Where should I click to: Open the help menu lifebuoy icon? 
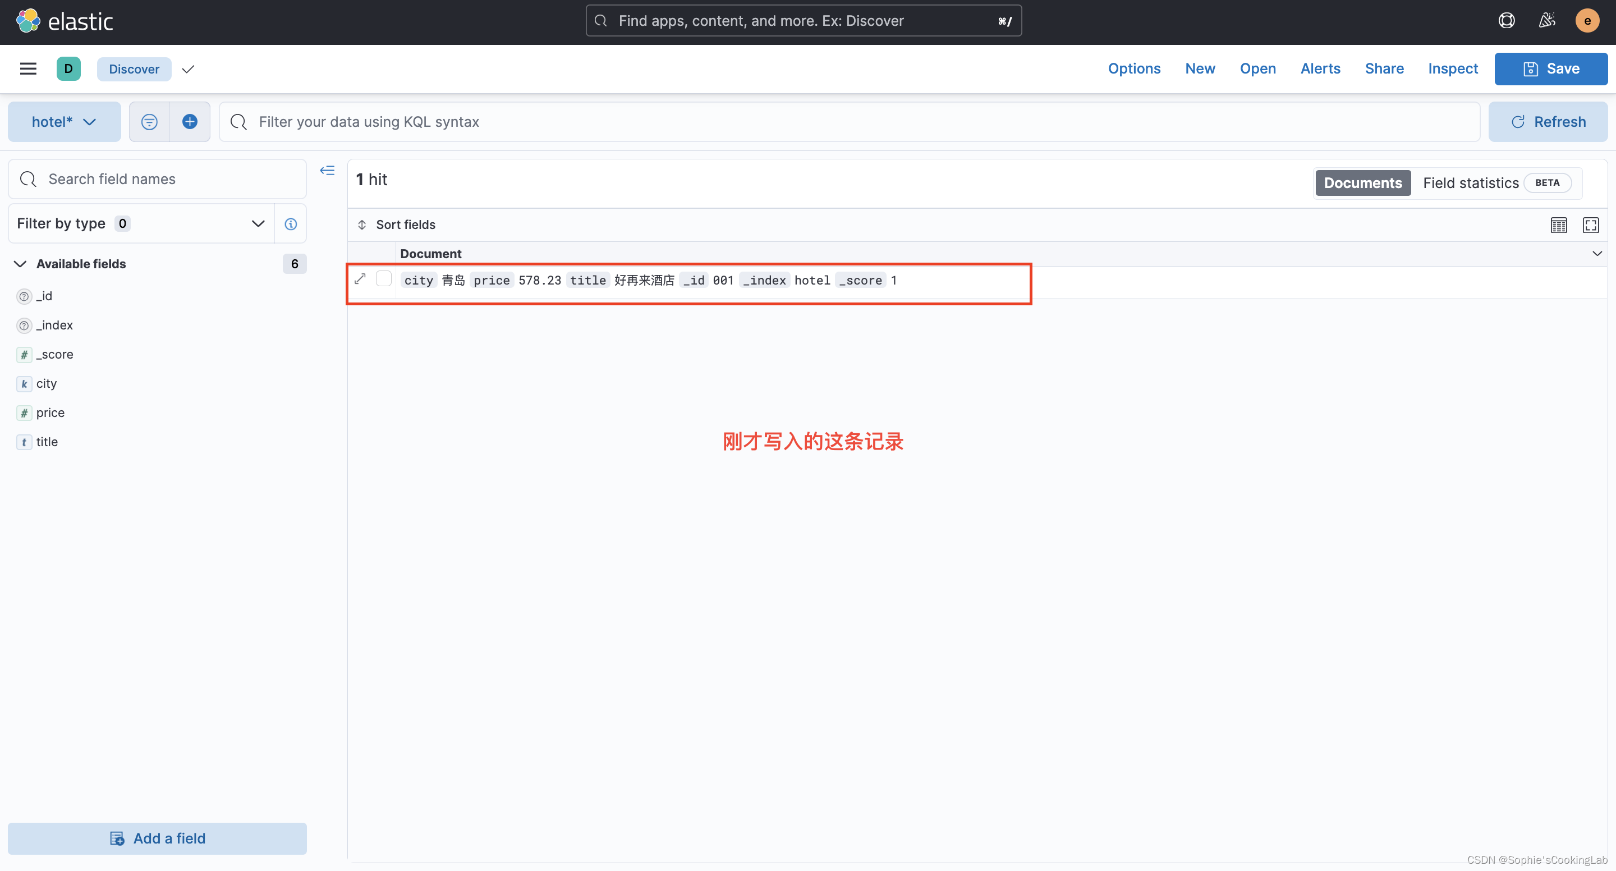(x=1506, y=21)
